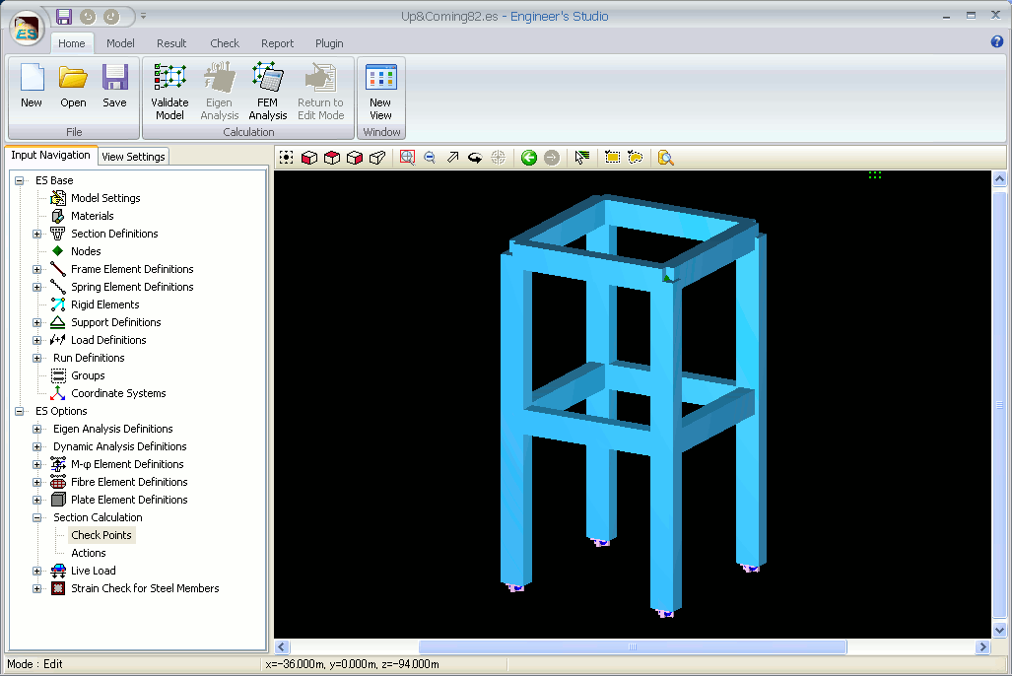Select the rectangular selection tool icon

point(612,158)
